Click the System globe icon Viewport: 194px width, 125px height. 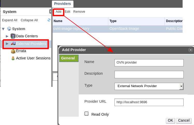pos(9,29)
